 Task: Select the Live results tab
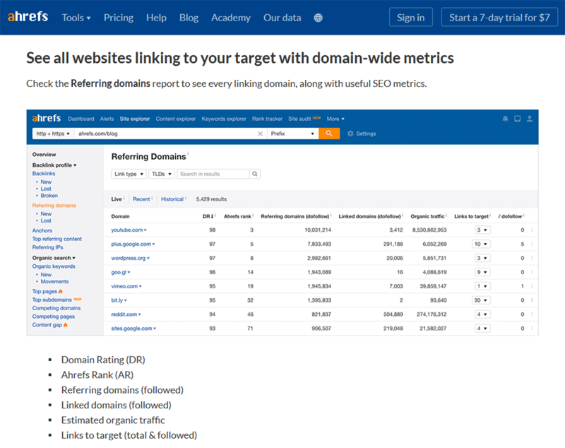pos(117,199)
